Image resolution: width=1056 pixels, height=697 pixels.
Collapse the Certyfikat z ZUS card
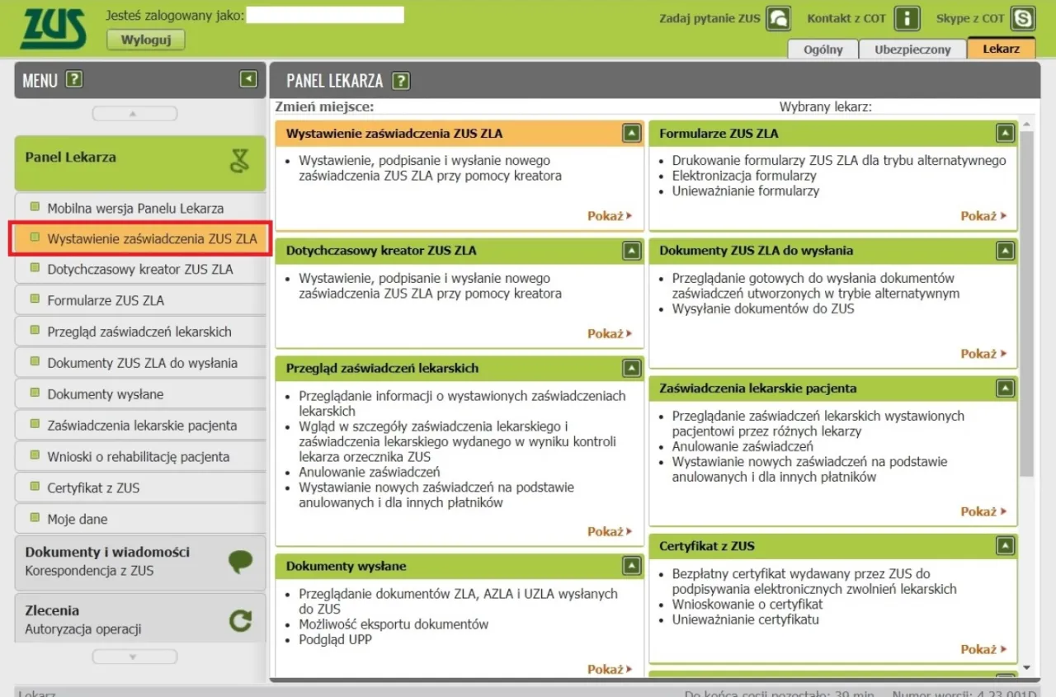(1005, 545)
